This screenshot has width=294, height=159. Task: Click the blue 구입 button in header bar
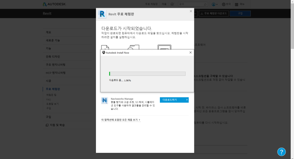coord(240,14)
